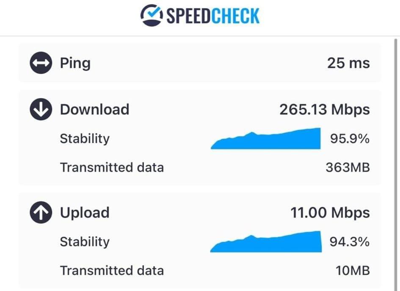Click the SPEEDCHECK logo text
This screenshot has height=291, width=400.
click(x=213, y=16)
